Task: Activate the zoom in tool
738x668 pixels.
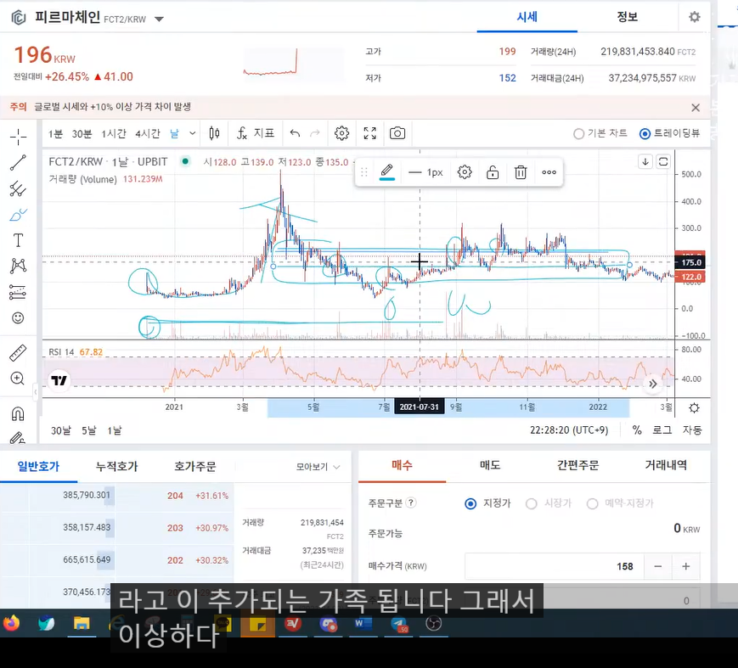Action: 18,379
